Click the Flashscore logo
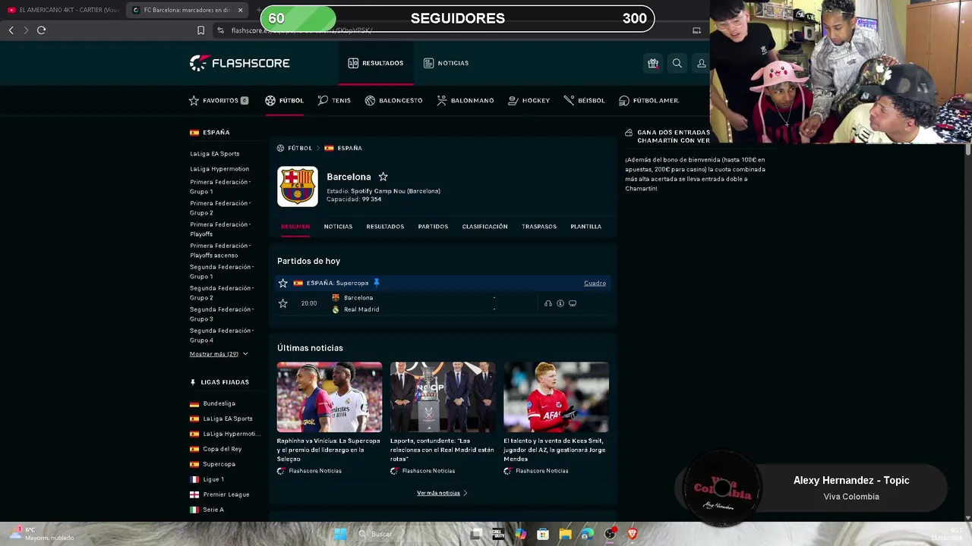972x546 pixels. [x=240, y=63]
